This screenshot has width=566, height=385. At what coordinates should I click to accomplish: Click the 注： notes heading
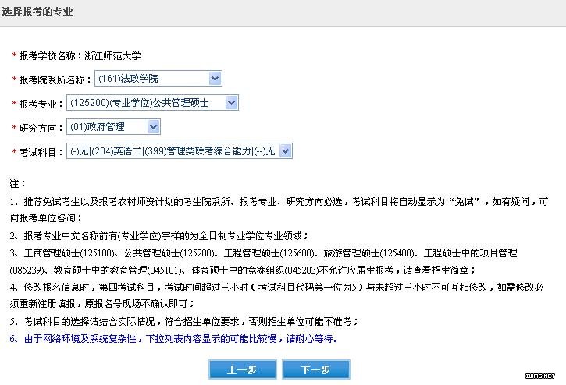[18, 184]
